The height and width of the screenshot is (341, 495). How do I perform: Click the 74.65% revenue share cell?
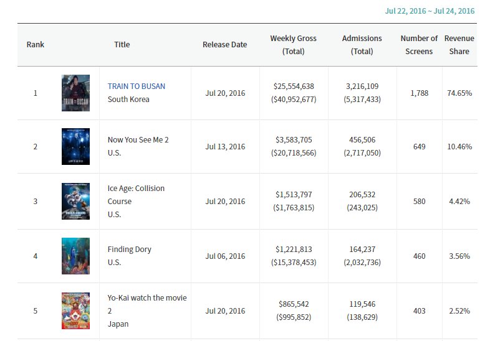[x=459, y=93]
